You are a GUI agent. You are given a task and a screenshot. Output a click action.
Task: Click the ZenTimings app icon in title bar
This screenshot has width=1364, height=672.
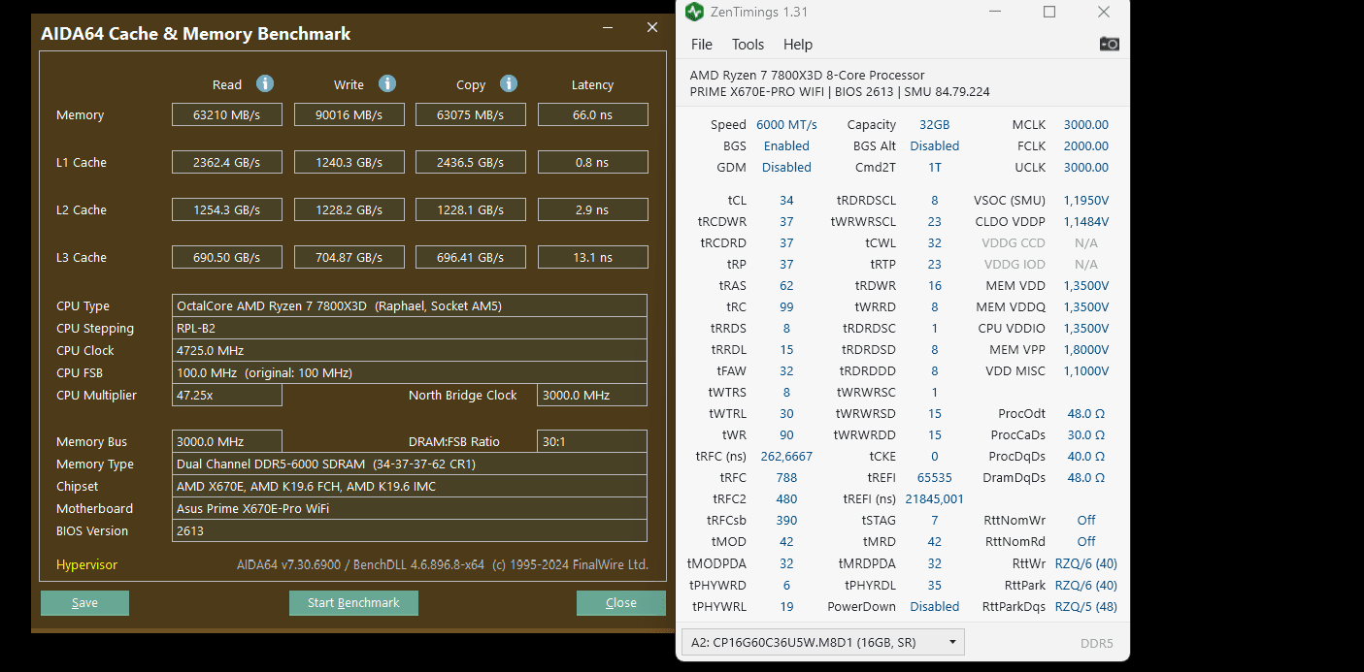click(694, 12)
